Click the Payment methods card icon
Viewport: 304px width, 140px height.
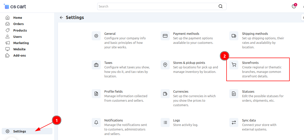[165, 36]
